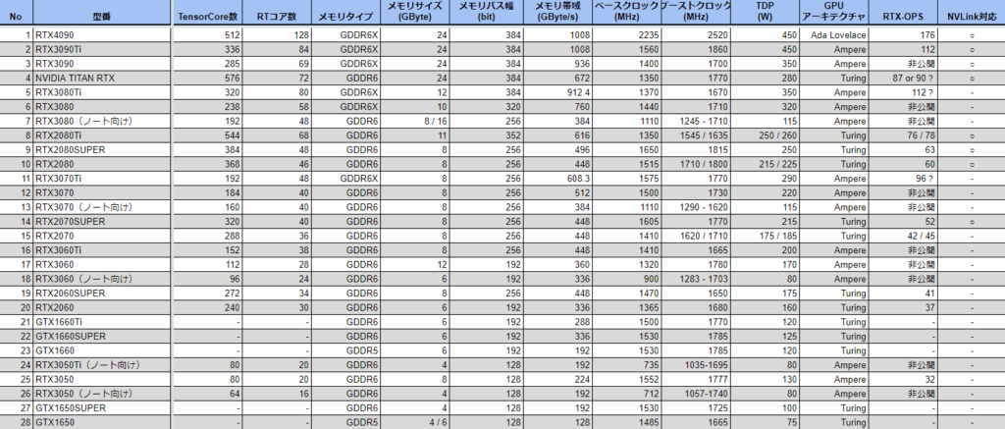
Task: Click the RTX3050Ti（ノート向け） cell
Action: click(x=102, y=365)
